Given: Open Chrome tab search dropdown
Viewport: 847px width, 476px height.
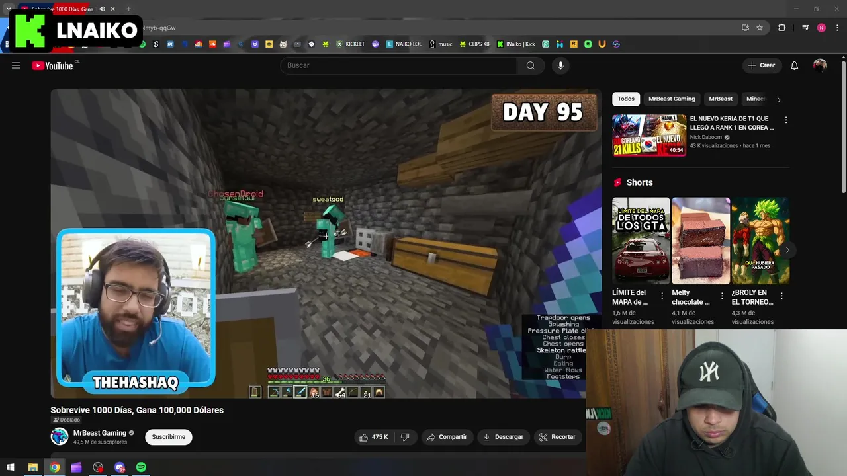Looking at the screenshot, I should 8,9.
